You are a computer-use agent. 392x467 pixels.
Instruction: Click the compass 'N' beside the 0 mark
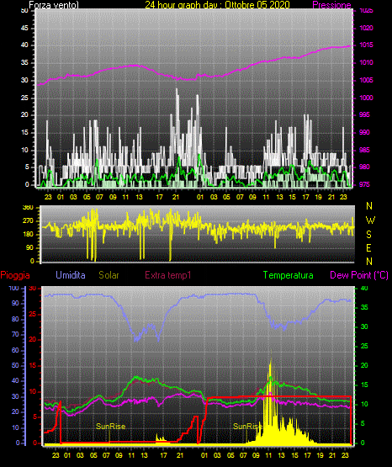[369, 261]
